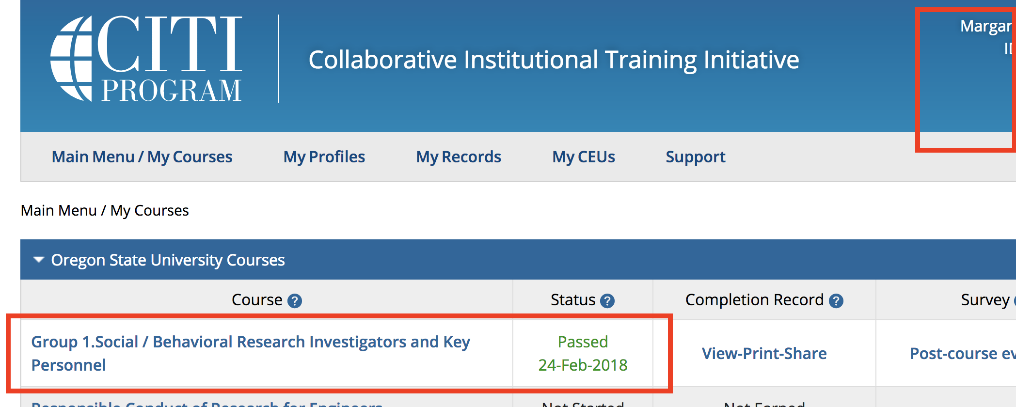Open the Completion Record help icon
Image resolution: width=1016 pixels, height=407 pixels.
click(836, 301)
